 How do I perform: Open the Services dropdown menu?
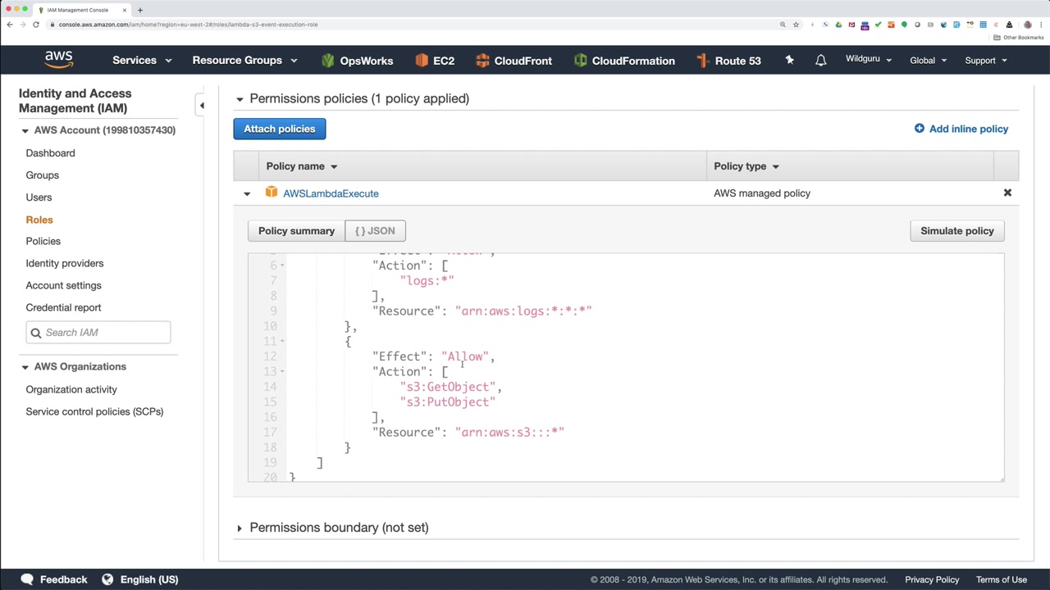tap(142, 61)
